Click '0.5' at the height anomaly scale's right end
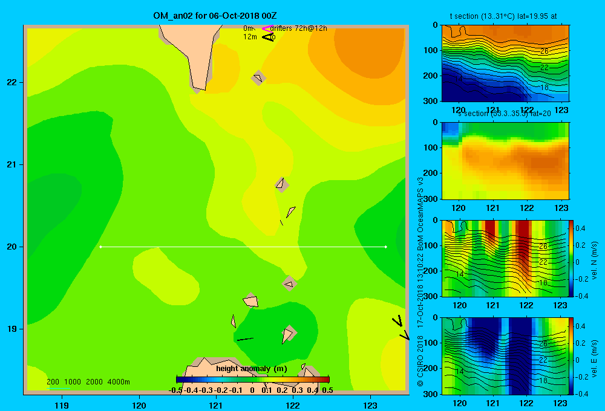 (327, 390)
